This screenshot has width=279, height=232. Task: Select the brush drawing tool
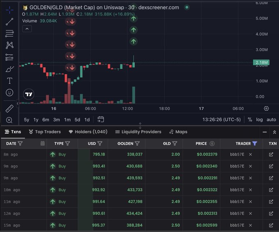tap(9, 69)
